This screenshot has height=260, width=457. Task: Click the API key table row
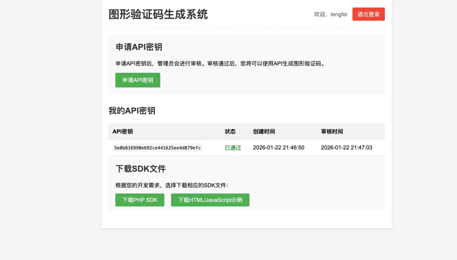click(245, 147)
